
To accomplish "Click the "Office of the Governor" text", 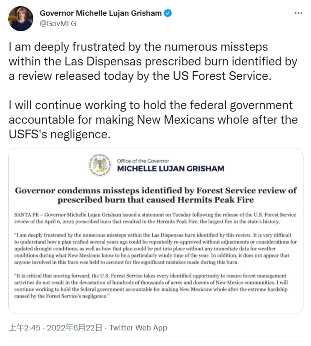I will point(143,161).
